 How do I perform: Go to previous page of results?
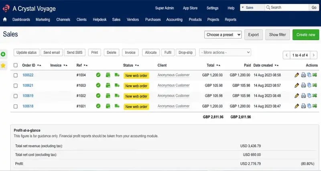pos(286,55)
